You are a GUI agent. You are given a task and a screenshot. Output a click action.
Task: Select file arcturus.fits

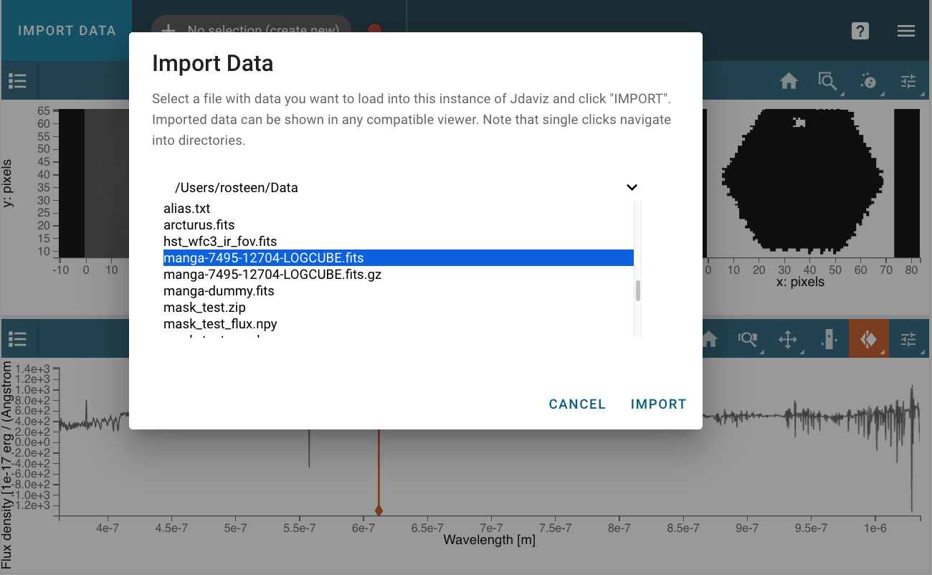pyautogui.click(x=399, y=225)
